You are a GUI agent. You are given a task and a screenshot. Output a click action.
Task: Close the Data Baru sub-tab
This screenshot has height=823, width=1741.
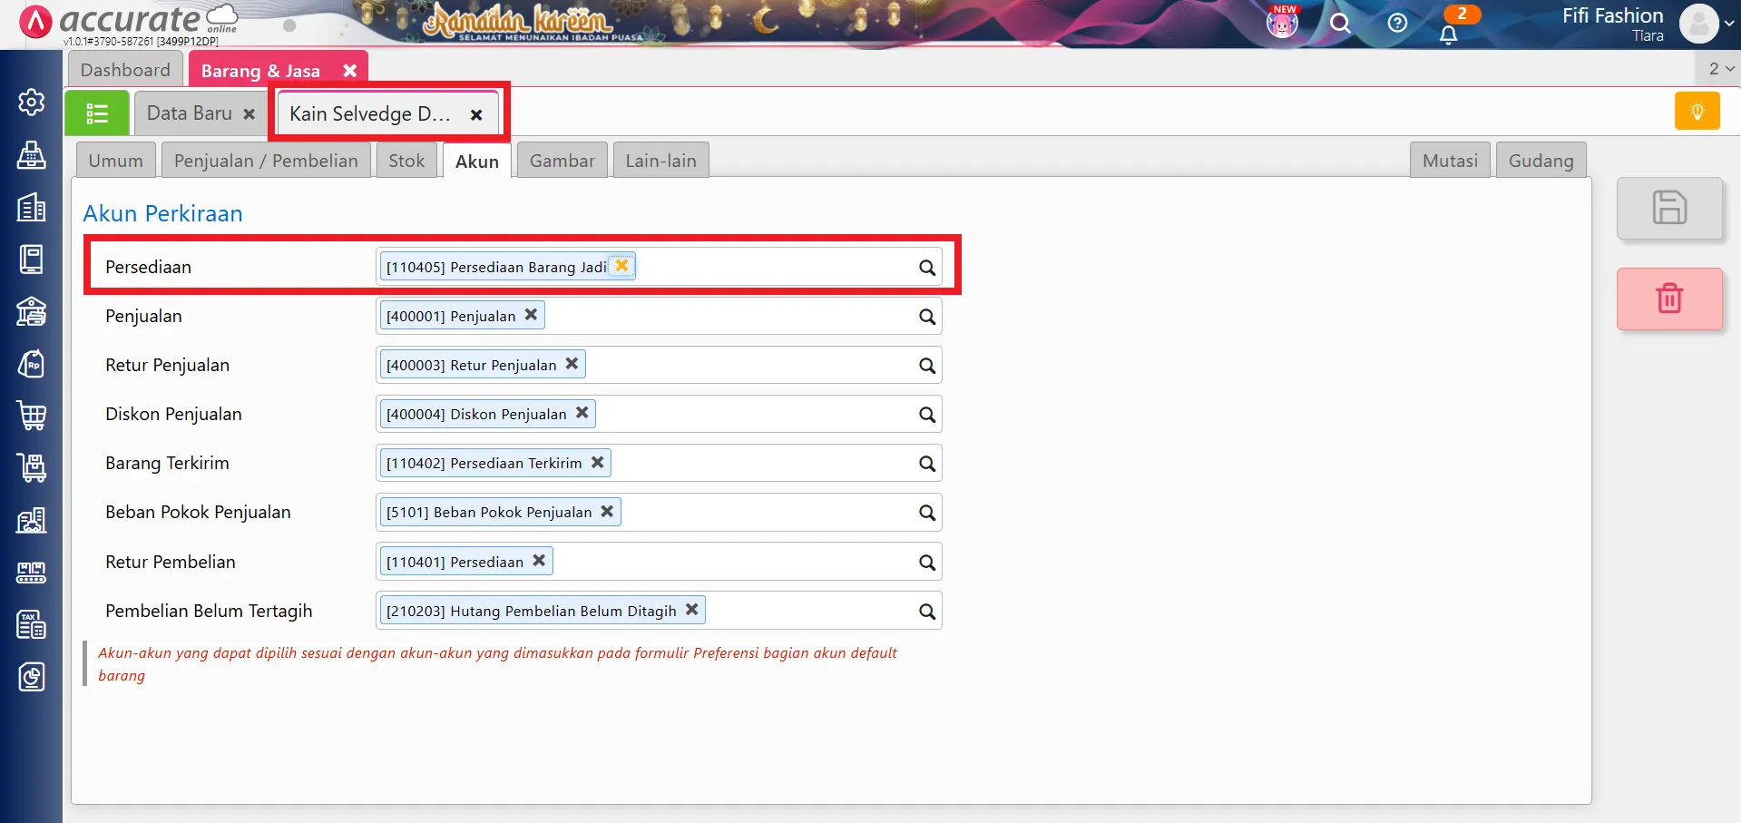click(249, 114)
